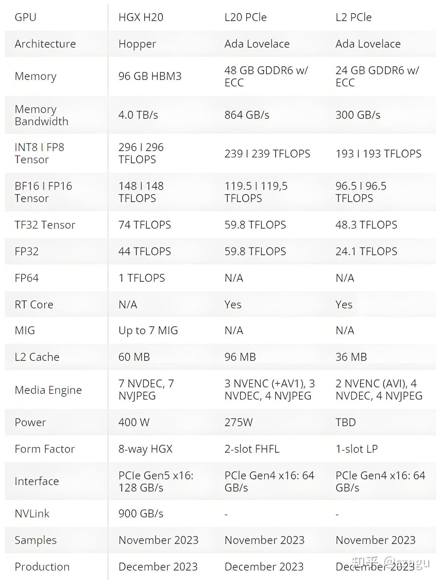Click the 24.1 TFLOPS FP32 value
The width and height of the screenshot is (441, 582).
pos(366,251)
